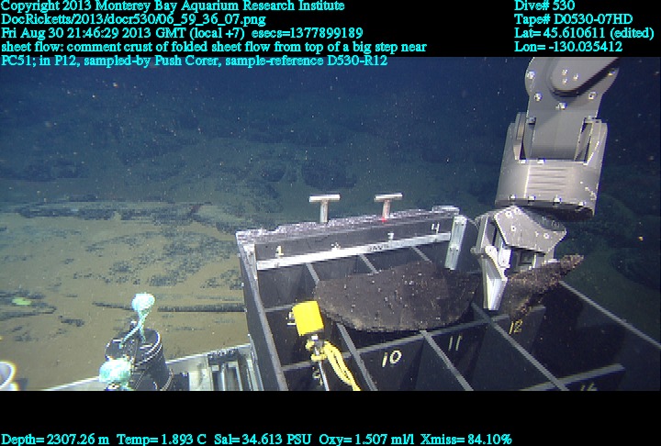Click the yellow handle inside the sample box

click(305, 321)
